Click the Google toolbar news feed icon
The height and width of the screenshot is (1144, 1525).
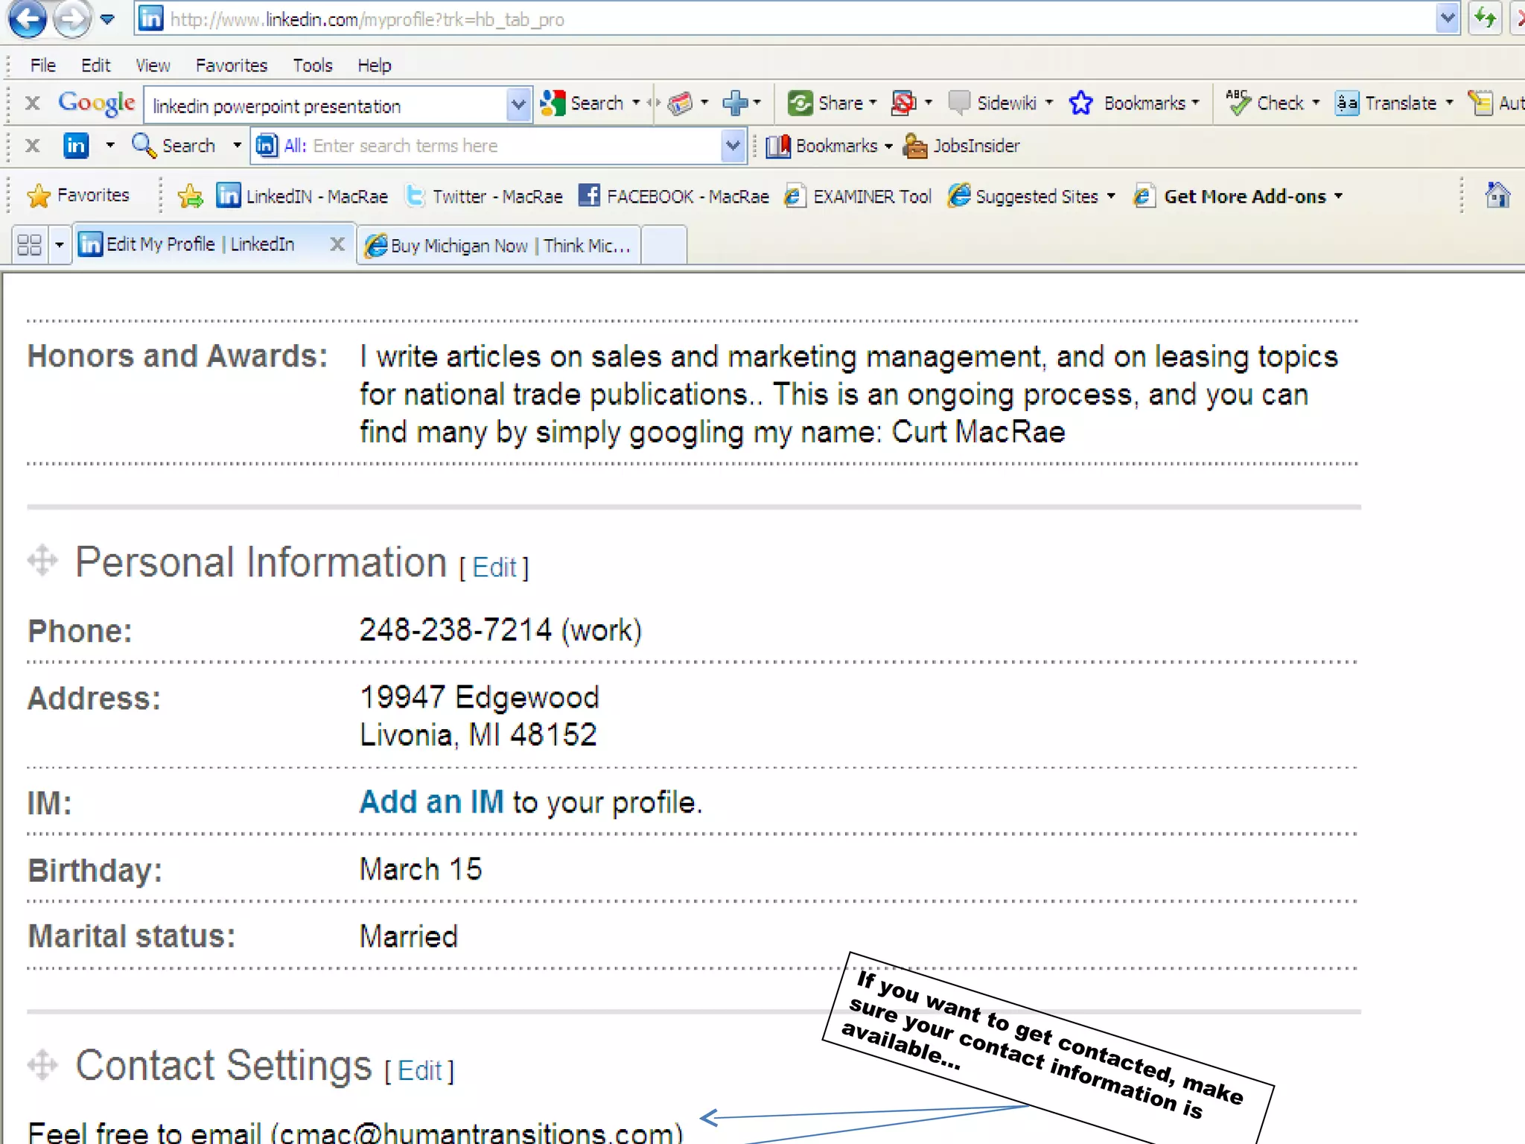click(x=680, y=103)
